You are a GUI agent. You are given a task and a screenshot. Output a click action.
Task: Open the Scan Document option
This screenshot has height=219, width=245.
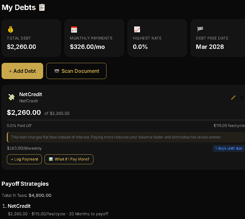(76, 71)
